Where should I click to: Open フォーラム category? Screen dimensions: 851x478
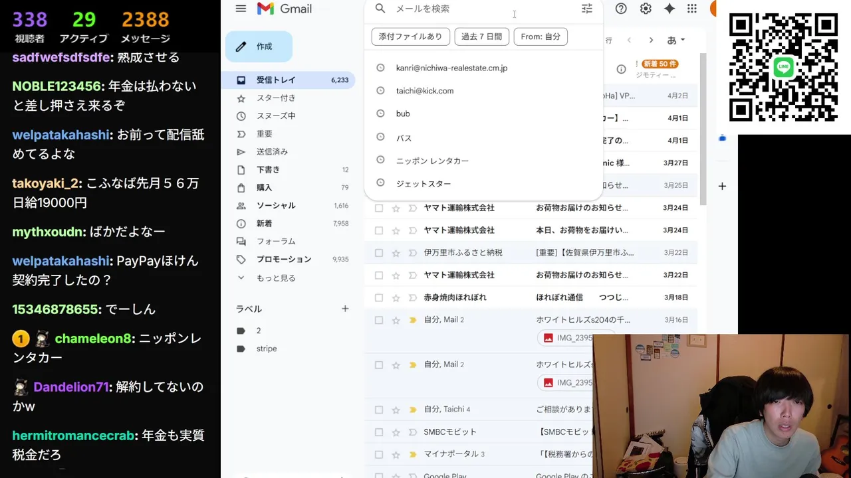tap(289, 242)
